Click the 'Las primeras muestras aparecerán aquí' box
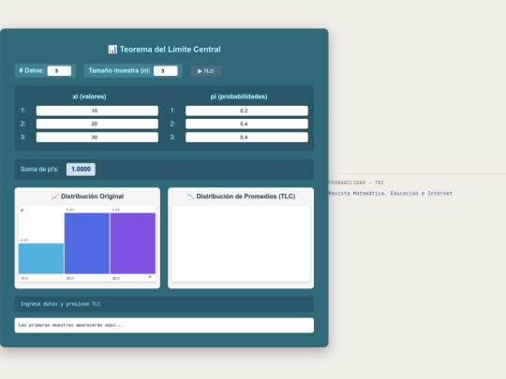Image resolution: width=506 pixels, height=379 pixels. [164, 325]
